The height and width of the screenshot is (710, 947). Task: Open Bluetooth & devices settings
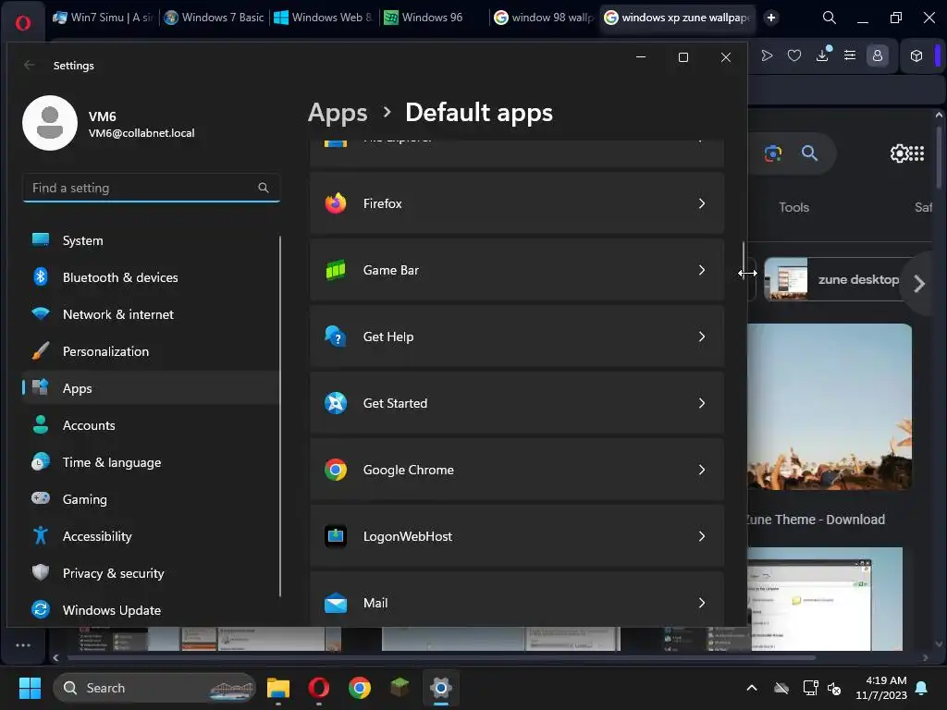[x=151, y=277]
